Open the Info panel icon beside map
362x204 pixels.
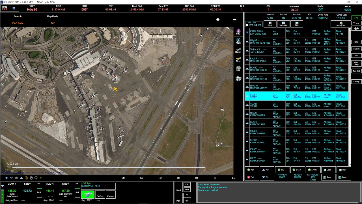[238, 31]
